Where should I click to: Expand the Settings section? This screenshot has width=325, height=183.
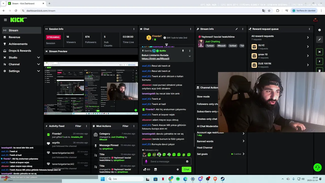click(x=22, y=71)
